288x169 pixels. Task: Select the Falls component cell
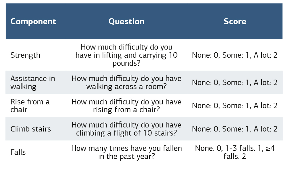click(x=18, y=152)
